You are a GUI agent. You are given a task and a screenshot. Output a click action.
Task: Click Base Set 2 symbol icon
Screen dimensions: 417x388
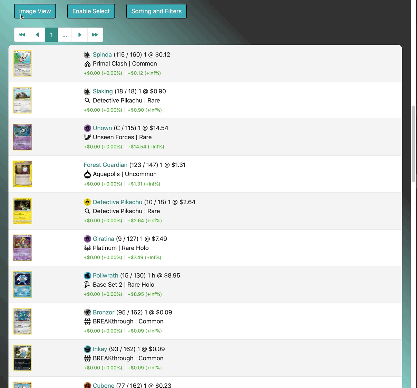pyautogui.click(x=87, y=285)
